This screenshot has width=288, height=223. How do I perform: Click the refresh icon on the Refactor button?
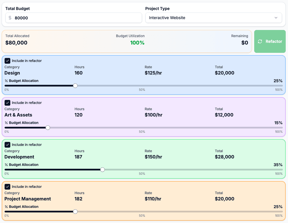260,41
